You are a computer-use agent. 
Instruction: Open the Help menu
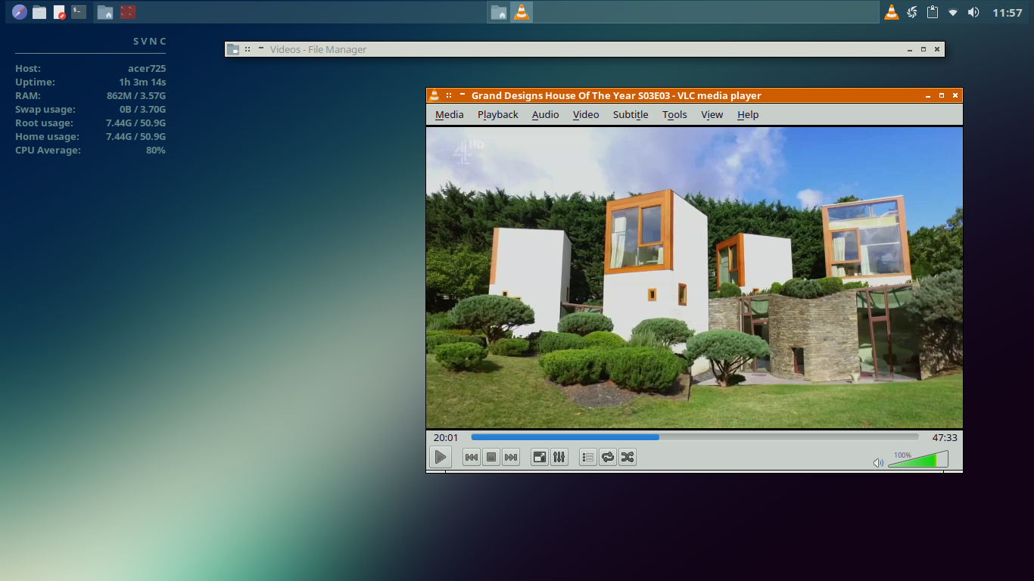748,115
